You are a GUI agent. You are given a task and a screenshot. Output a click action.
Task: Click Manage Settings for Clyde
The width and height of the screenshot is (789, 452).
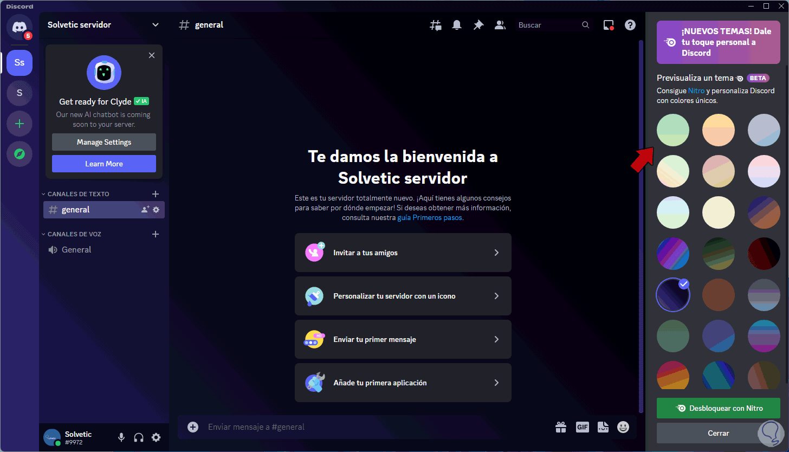104,142
